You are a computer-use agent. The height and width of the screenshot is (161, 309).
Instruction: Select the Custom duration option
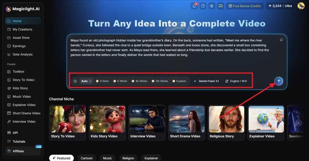[179, 81]
